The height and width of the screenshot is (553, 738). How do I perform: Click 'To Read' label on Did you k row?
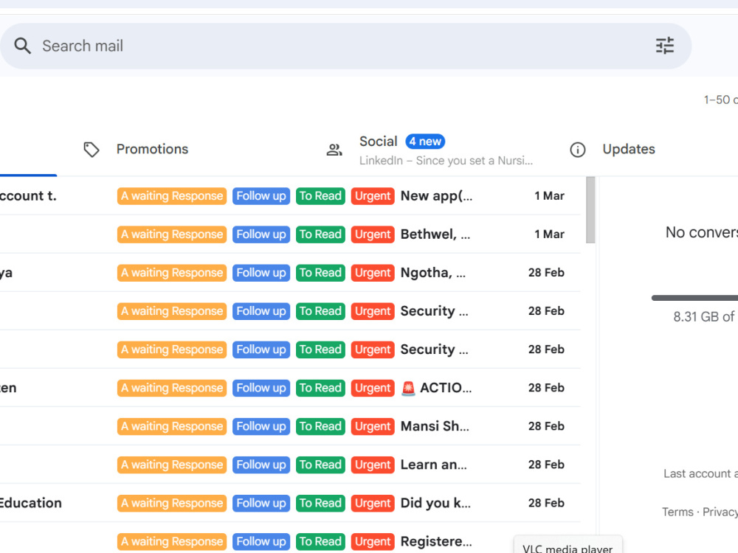coord(320,503)
